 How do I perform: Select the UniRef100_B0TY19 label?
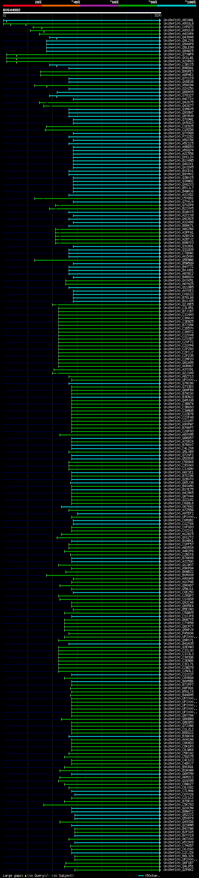click(x=178, y=835)
